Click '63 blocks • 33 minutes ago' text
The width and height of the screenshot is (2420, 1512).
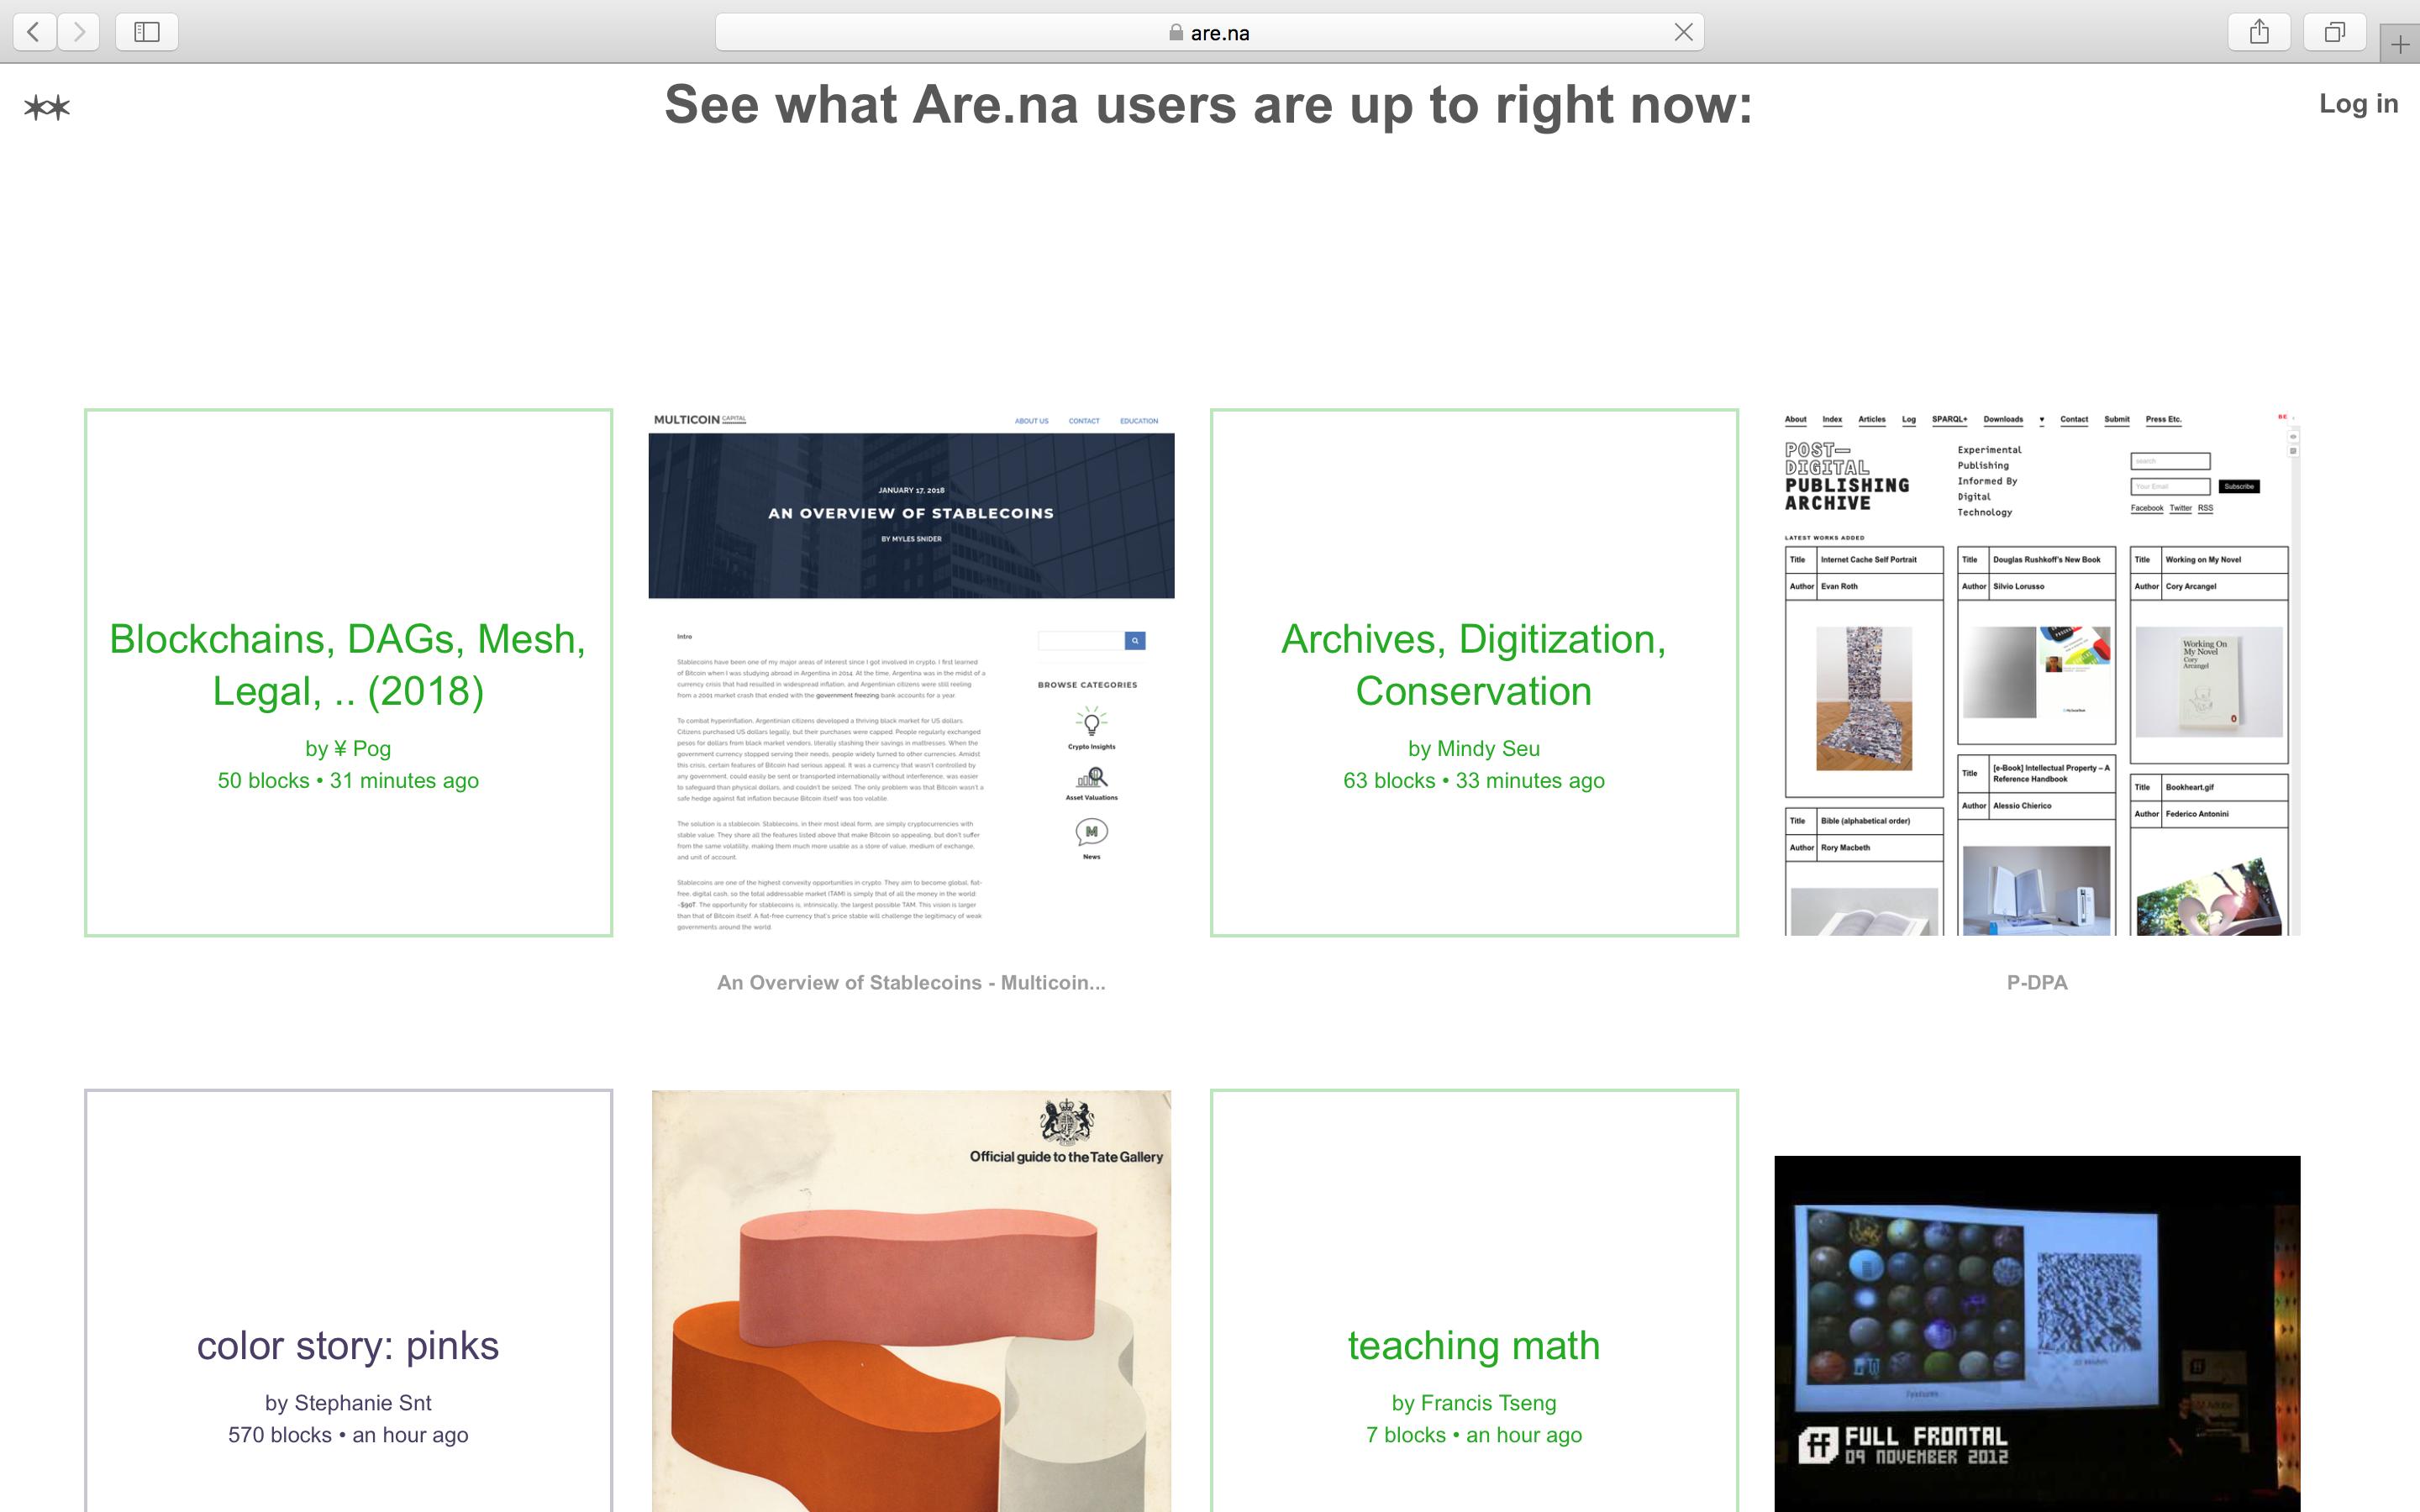tap(1474, 780)
